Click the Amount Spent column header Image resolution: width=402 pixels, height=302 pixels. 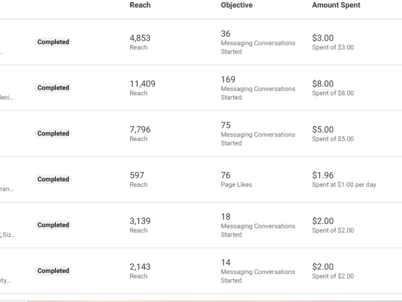336,5
